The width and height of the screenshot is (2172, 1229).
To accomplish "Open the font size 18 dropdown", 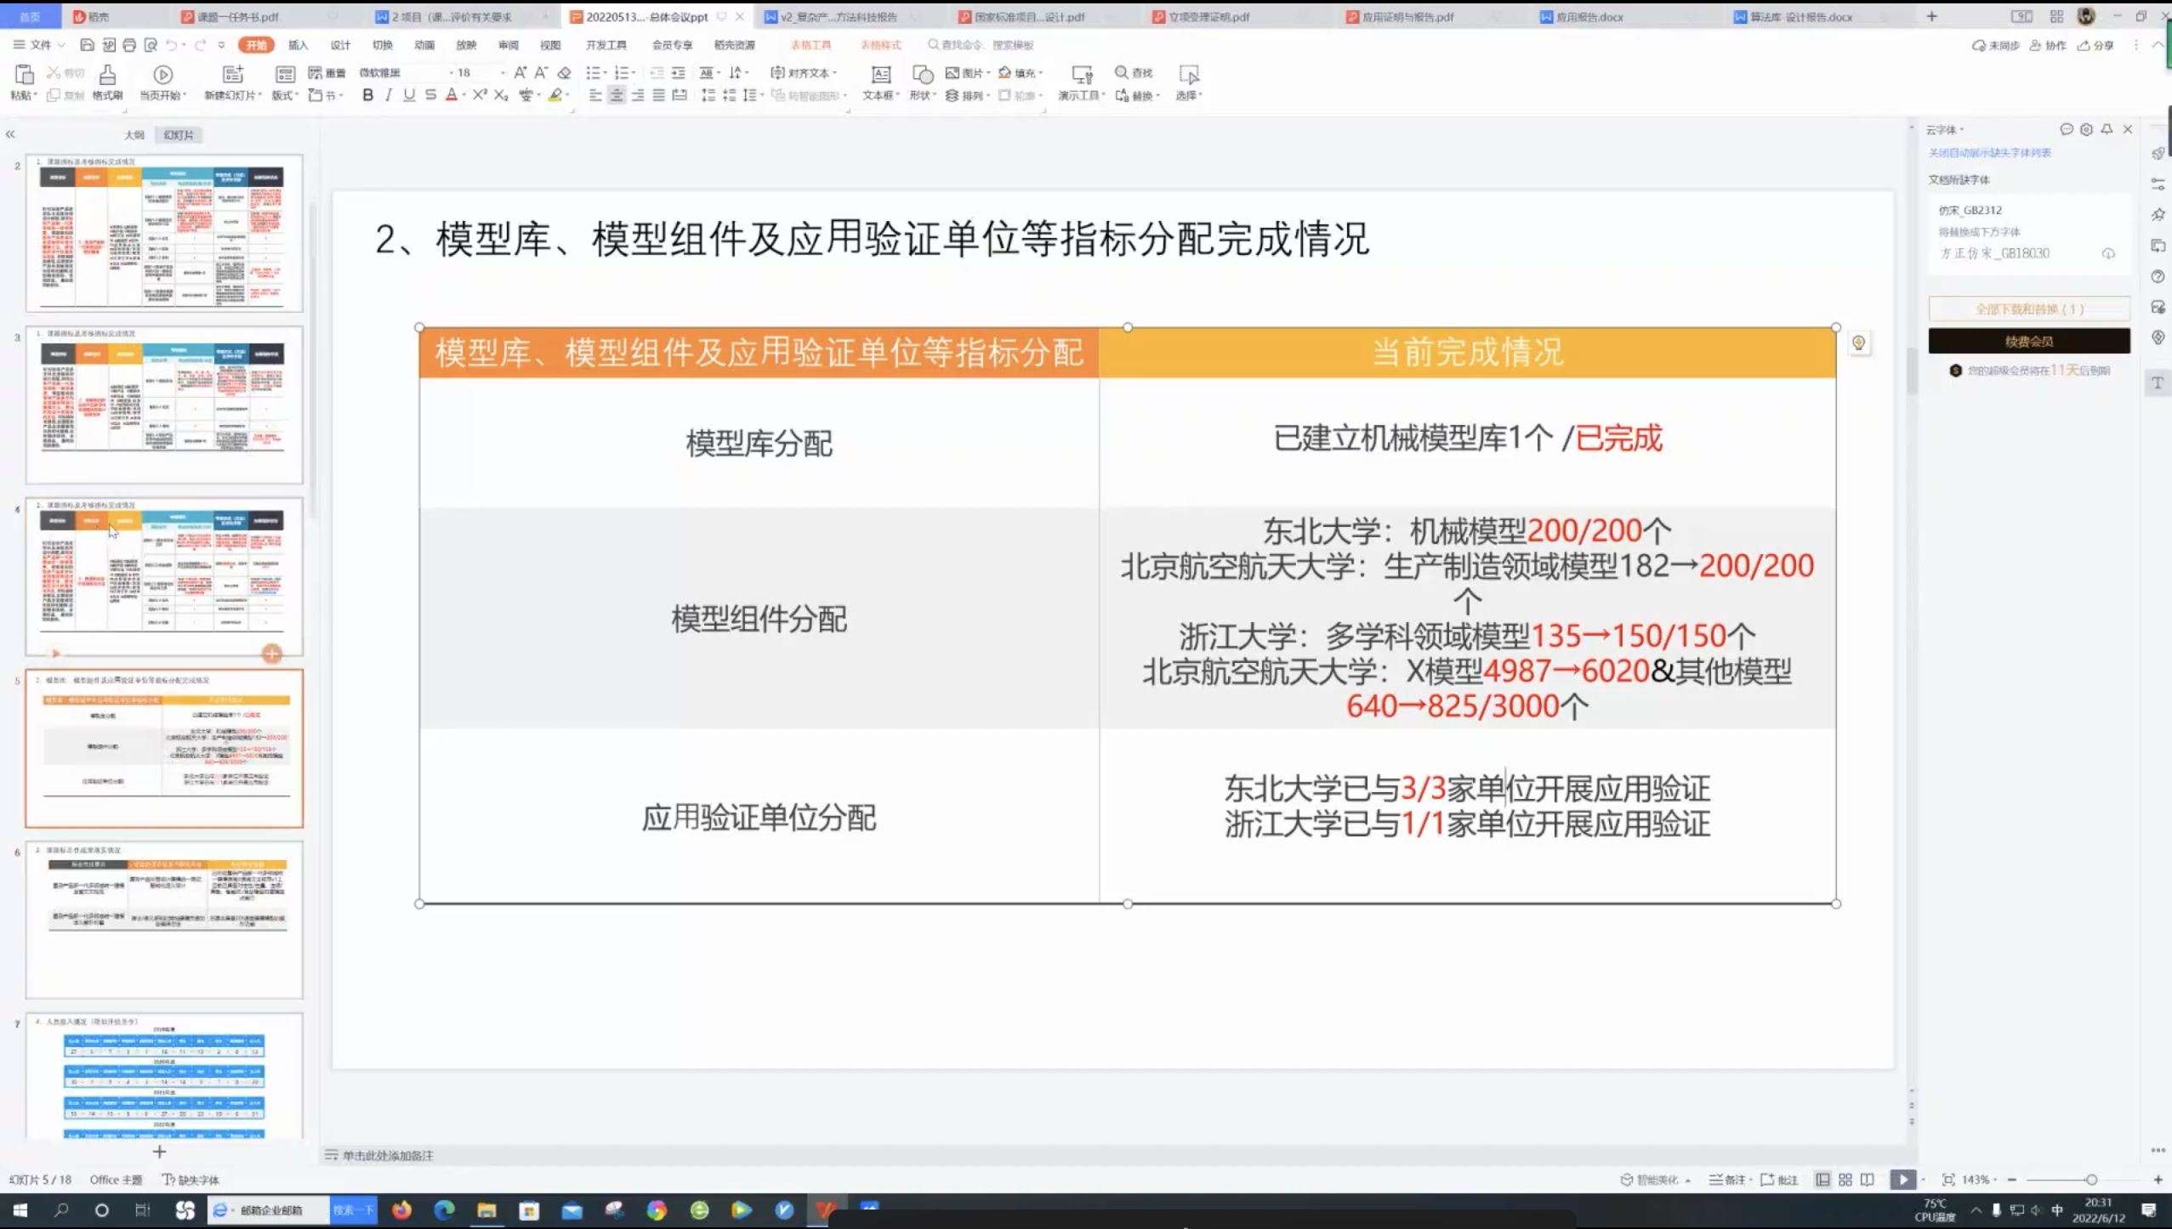I will point(503,73).
